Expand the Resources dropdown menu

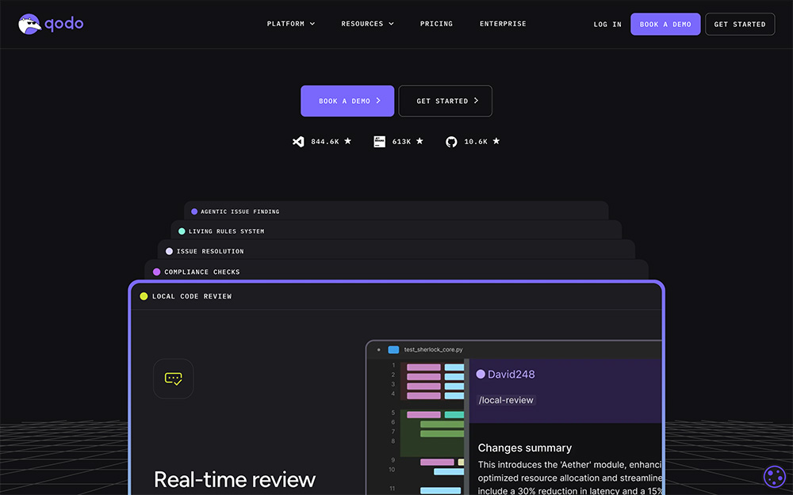click(x=367, y=24)
